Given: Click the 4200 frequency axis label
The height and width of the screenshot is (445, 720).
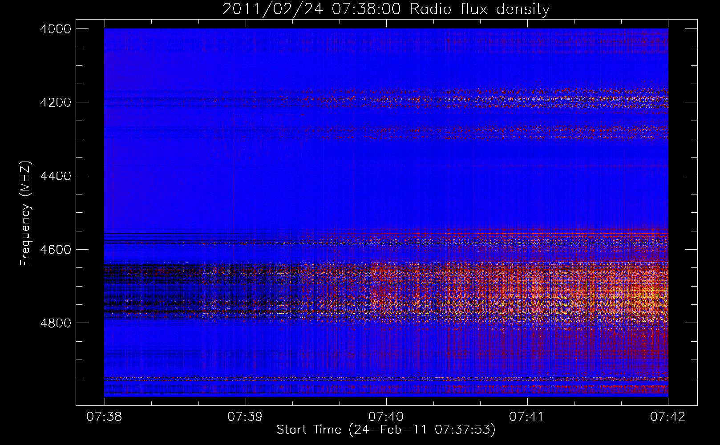Looking at the screenshot, I should click(56, 102).
